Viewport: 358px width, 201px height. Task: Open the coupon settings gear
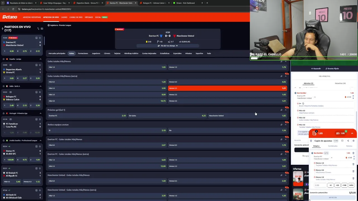(x=354, y=141)
